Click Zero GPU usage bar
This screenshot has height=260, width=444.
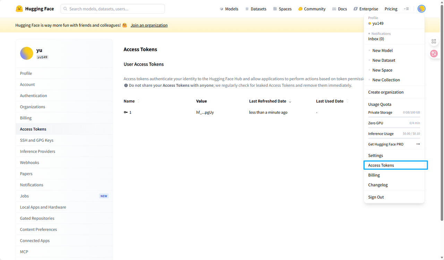[x=394, y=127]
